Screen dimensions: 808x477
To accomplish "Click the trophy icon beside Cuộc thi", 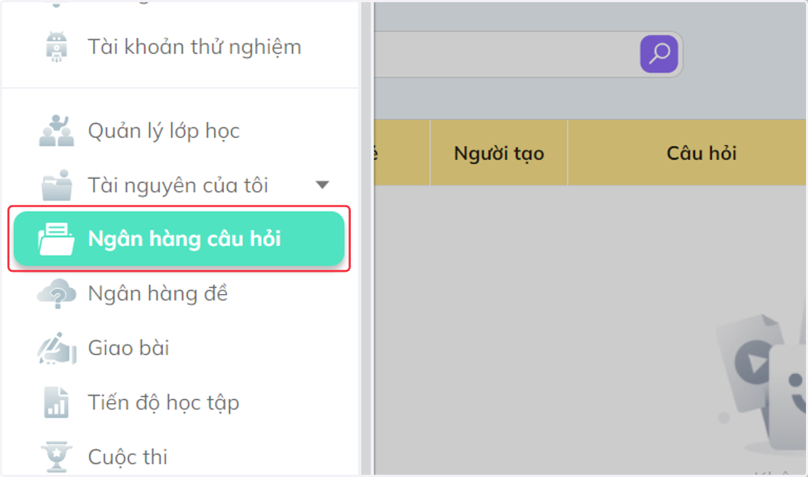I will click(x=57, y=457).
